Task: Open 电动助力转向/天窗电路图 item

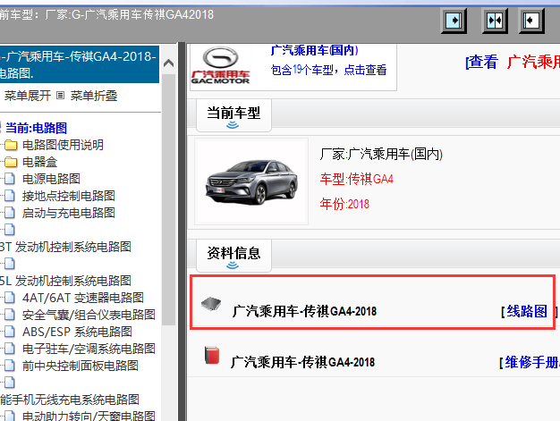Action: (x=89, y=416)
